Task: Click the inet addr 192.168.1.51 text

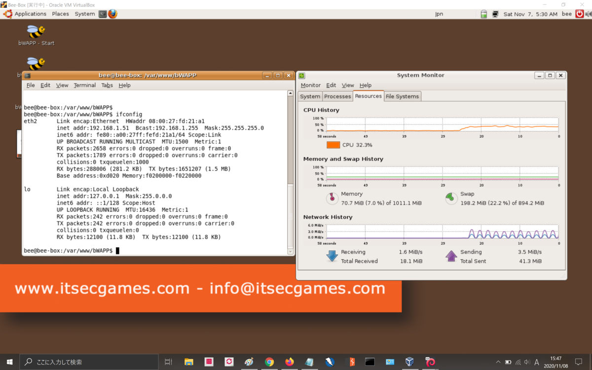Action: coord(93,128)
